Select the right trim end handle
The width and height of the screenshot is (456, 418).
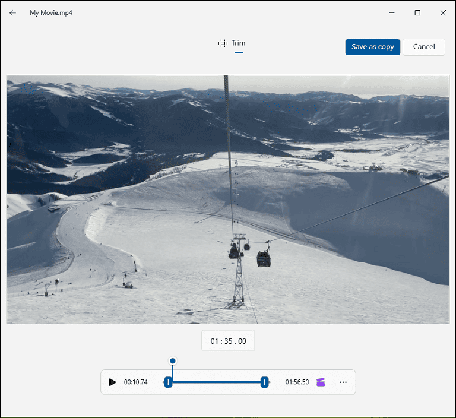coord(264,382)
